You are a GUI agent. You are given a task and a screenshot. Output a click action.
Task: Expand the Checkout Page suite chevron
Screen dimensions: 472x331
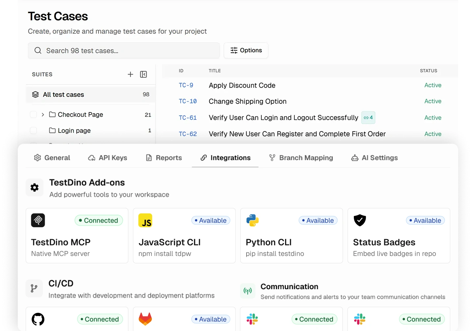coord(43,115)
